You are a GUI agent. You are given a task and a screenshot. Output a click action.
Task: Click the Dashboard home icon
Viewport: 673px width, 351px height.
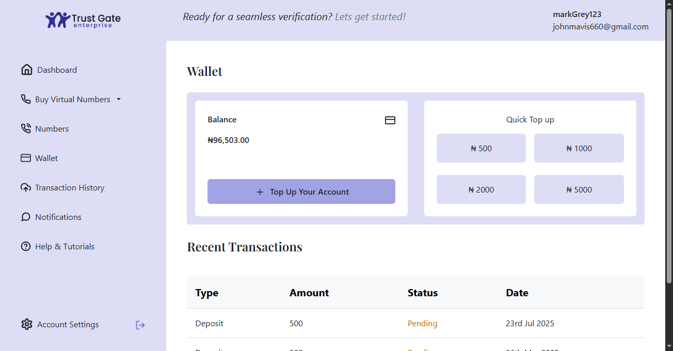click(x=26, y=70)
